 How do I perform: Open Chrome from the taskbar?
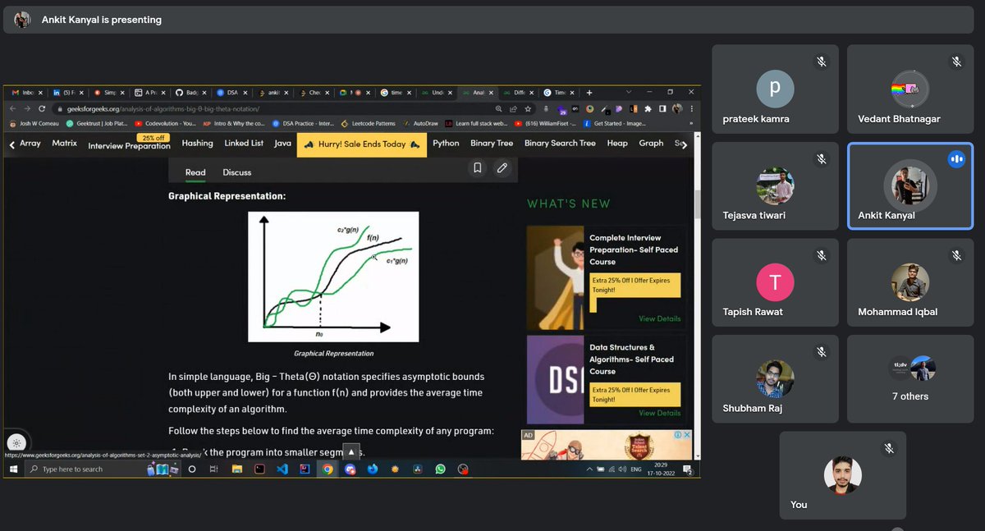coord(328,469)
